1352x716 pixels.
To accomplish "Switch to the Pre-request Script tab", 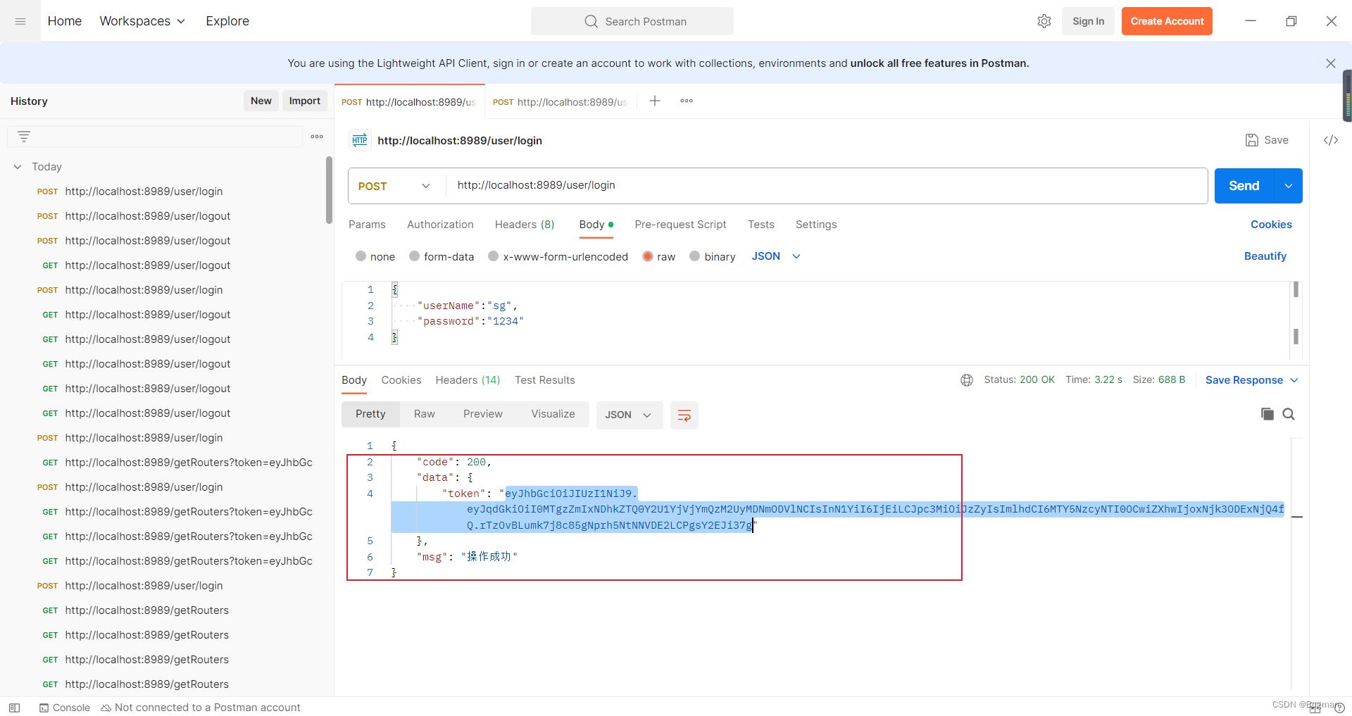I will click(x=680, y=225).
